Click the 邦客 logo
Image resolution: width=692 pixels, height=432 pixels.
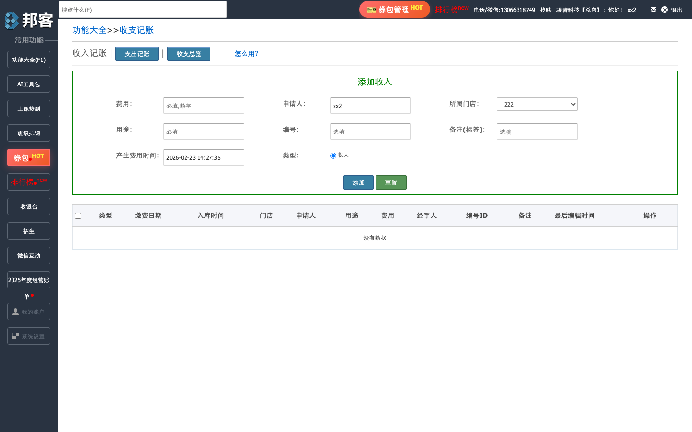tap(29, 20)
